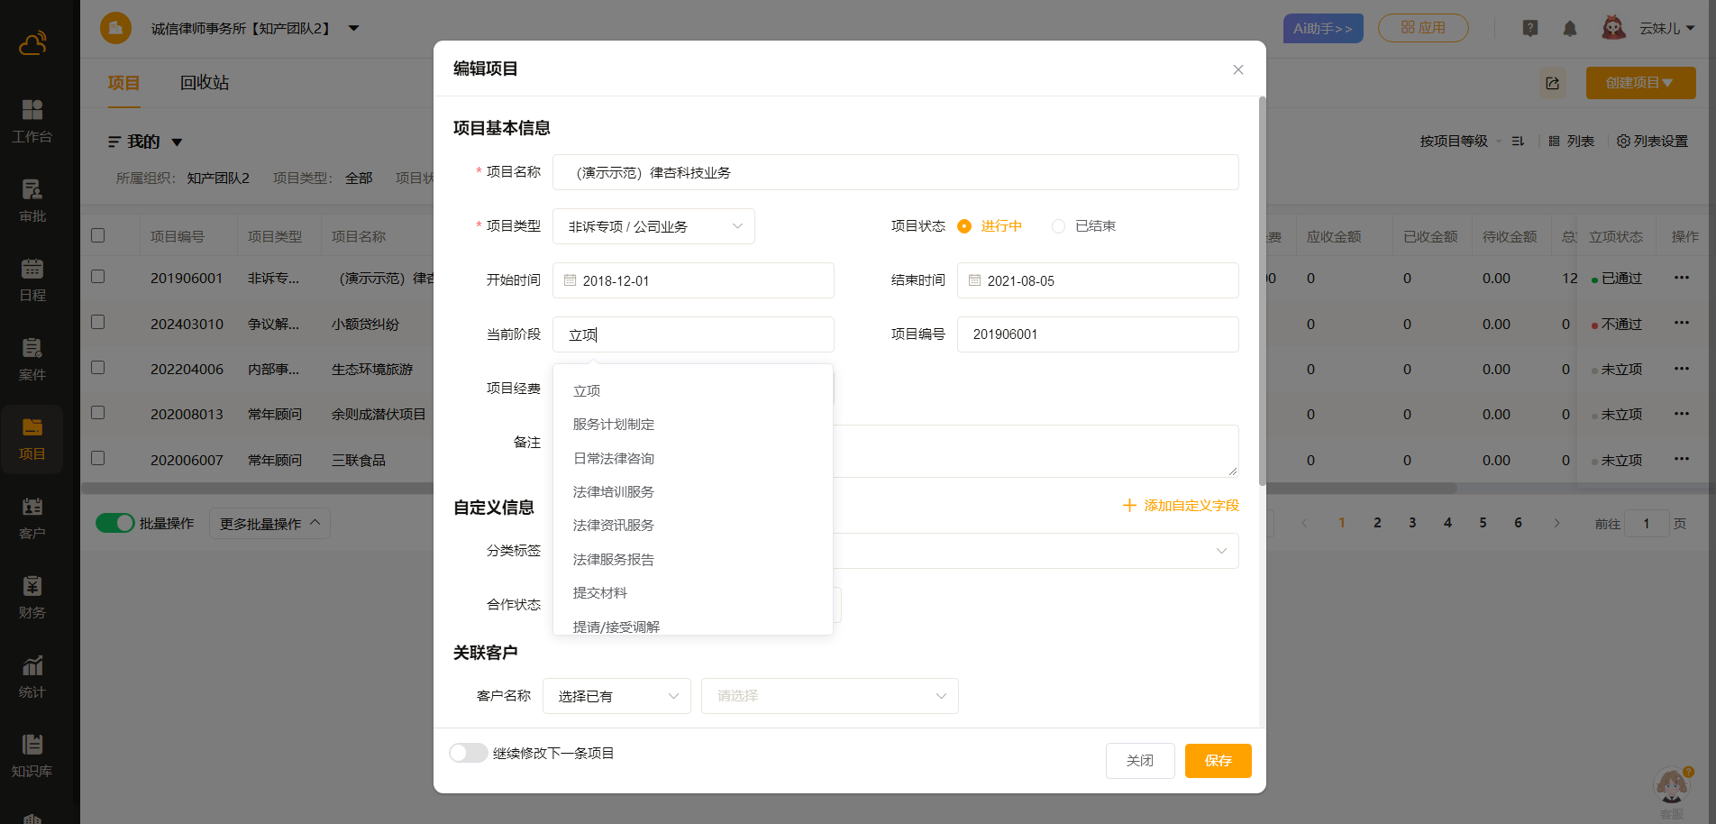Select the 已结束 project status radio
Screen dimensions: 1716x824
(x=1059, y=226)
